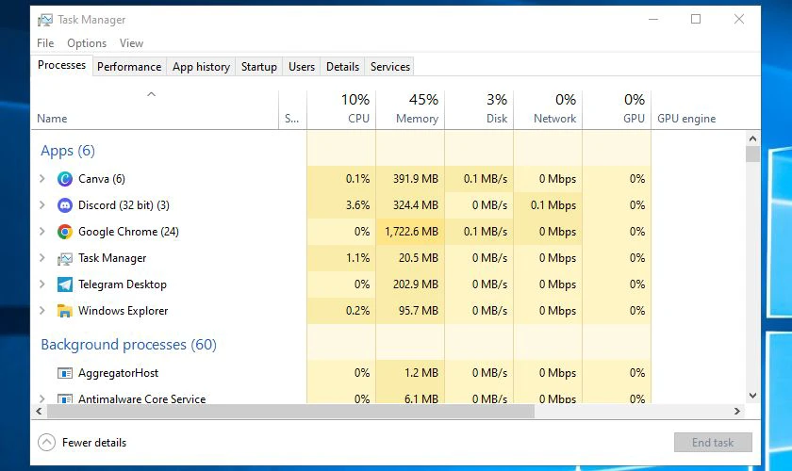Click Task Manager's 1.1% CPU value
This screenshot has height=471, width=792.
pyautogui.click(x=357, y=258)
